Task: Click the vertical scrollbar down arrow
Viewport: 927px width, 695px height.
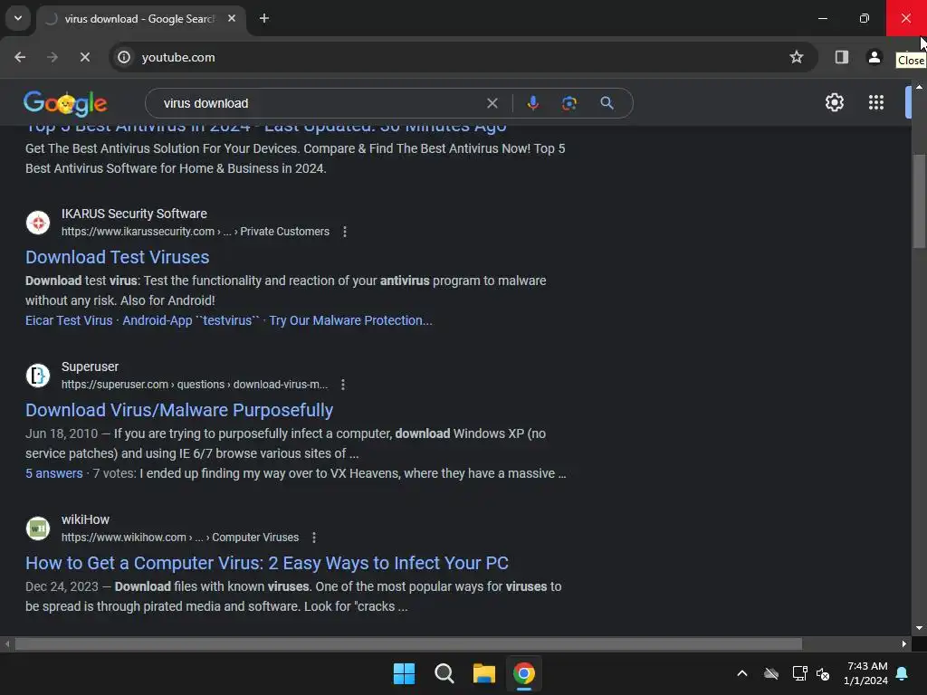Action: pos(920,628)
